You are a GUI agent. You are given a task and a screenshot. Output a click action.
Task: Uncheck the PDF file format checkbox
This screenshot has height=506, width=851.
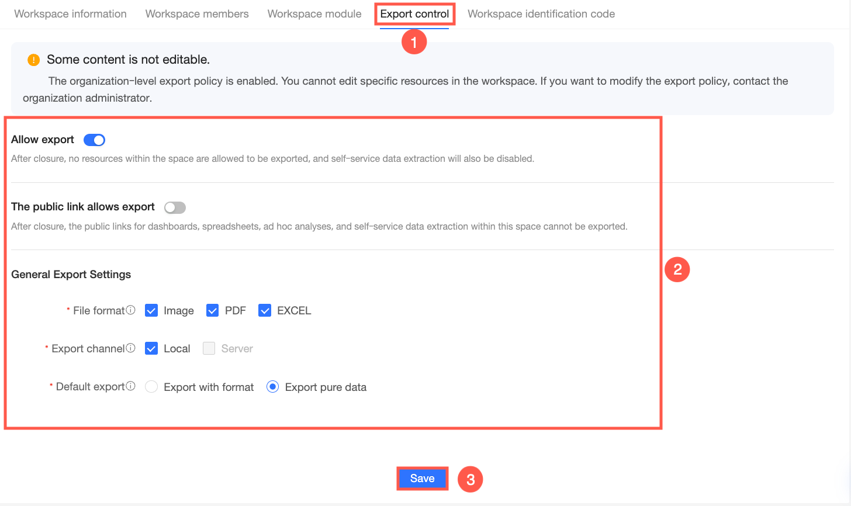pos(212,311)
